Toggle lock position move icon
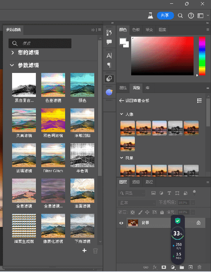This screenshot has height=272, width=211. pyautogui.click(x=147, y=212)
